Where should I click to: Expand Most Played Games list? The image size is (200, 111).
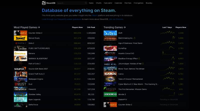(27, 27)
